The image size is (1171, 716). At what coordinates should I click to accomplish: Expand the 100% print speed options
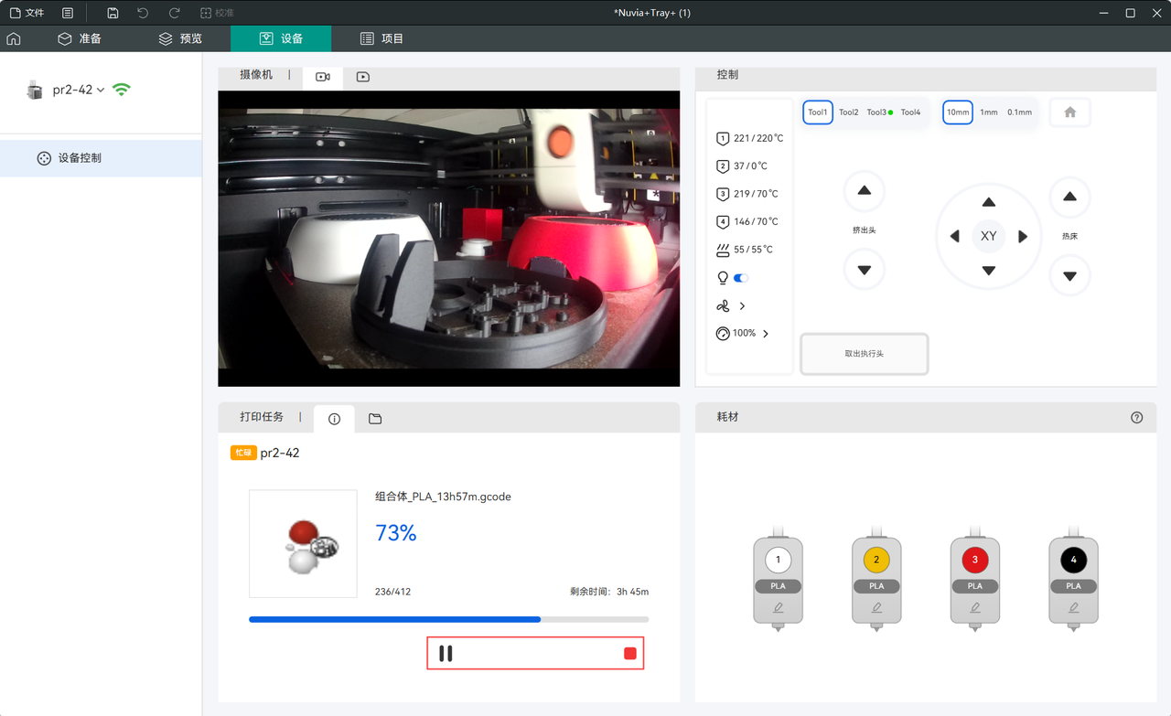766,334
